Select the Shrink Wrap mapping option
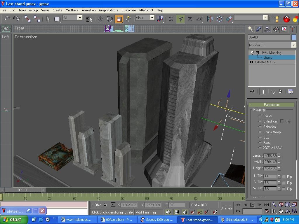Image resolution: width=299 pixels, height=224 pixels. 260,132
